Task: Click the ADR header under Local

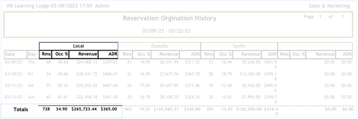Action: click(x=108, y=54)
